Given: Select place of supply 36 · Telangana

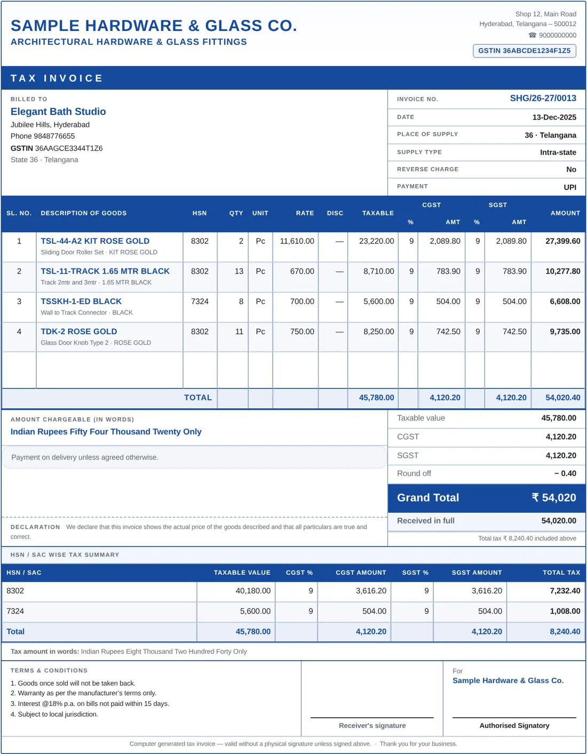Looking at the screenshot, I should pyautogui.click(x=550, y=135).
